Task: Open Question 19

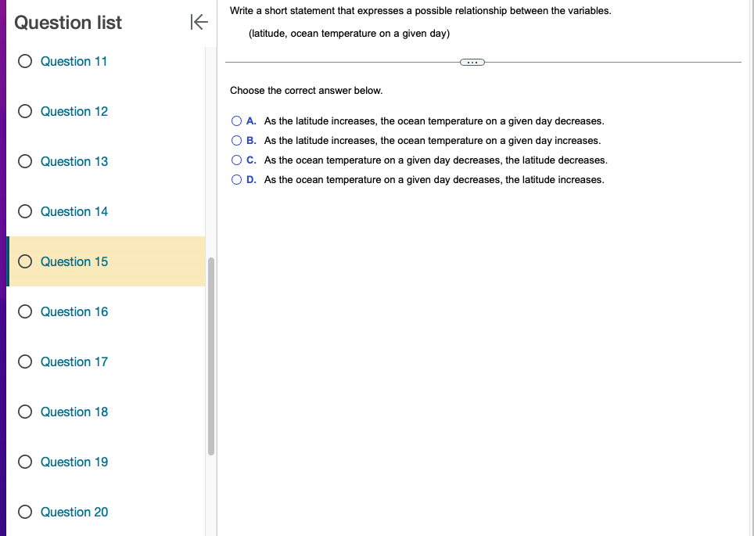Action: 74,462
